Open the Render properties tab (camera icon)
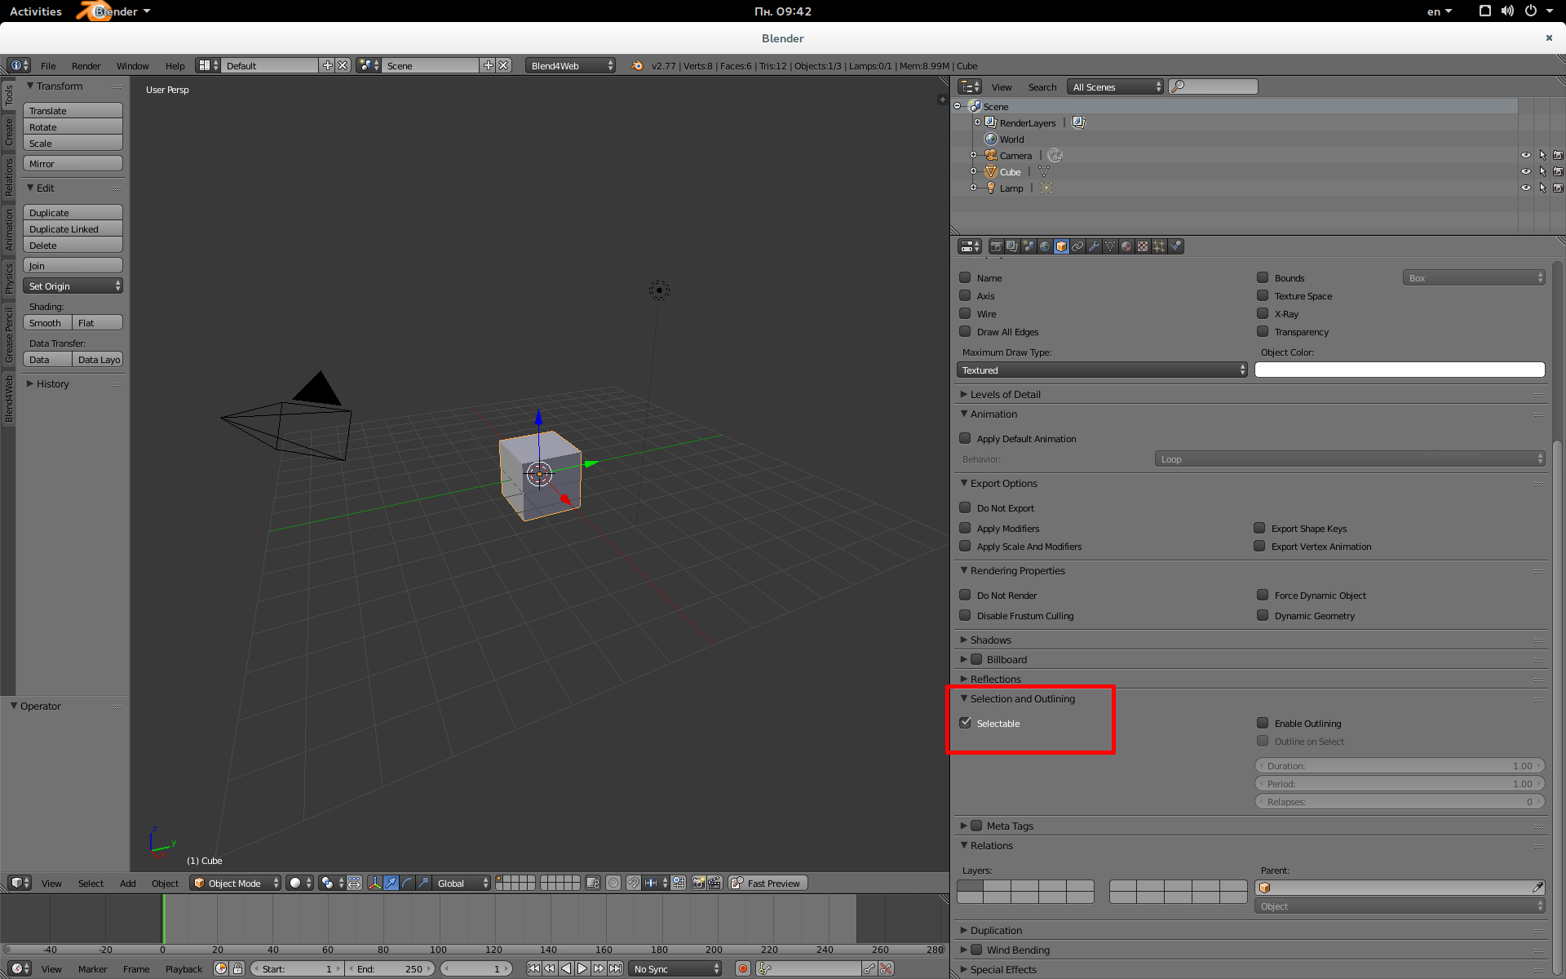 pyautogui.click(x=997, y=246)
